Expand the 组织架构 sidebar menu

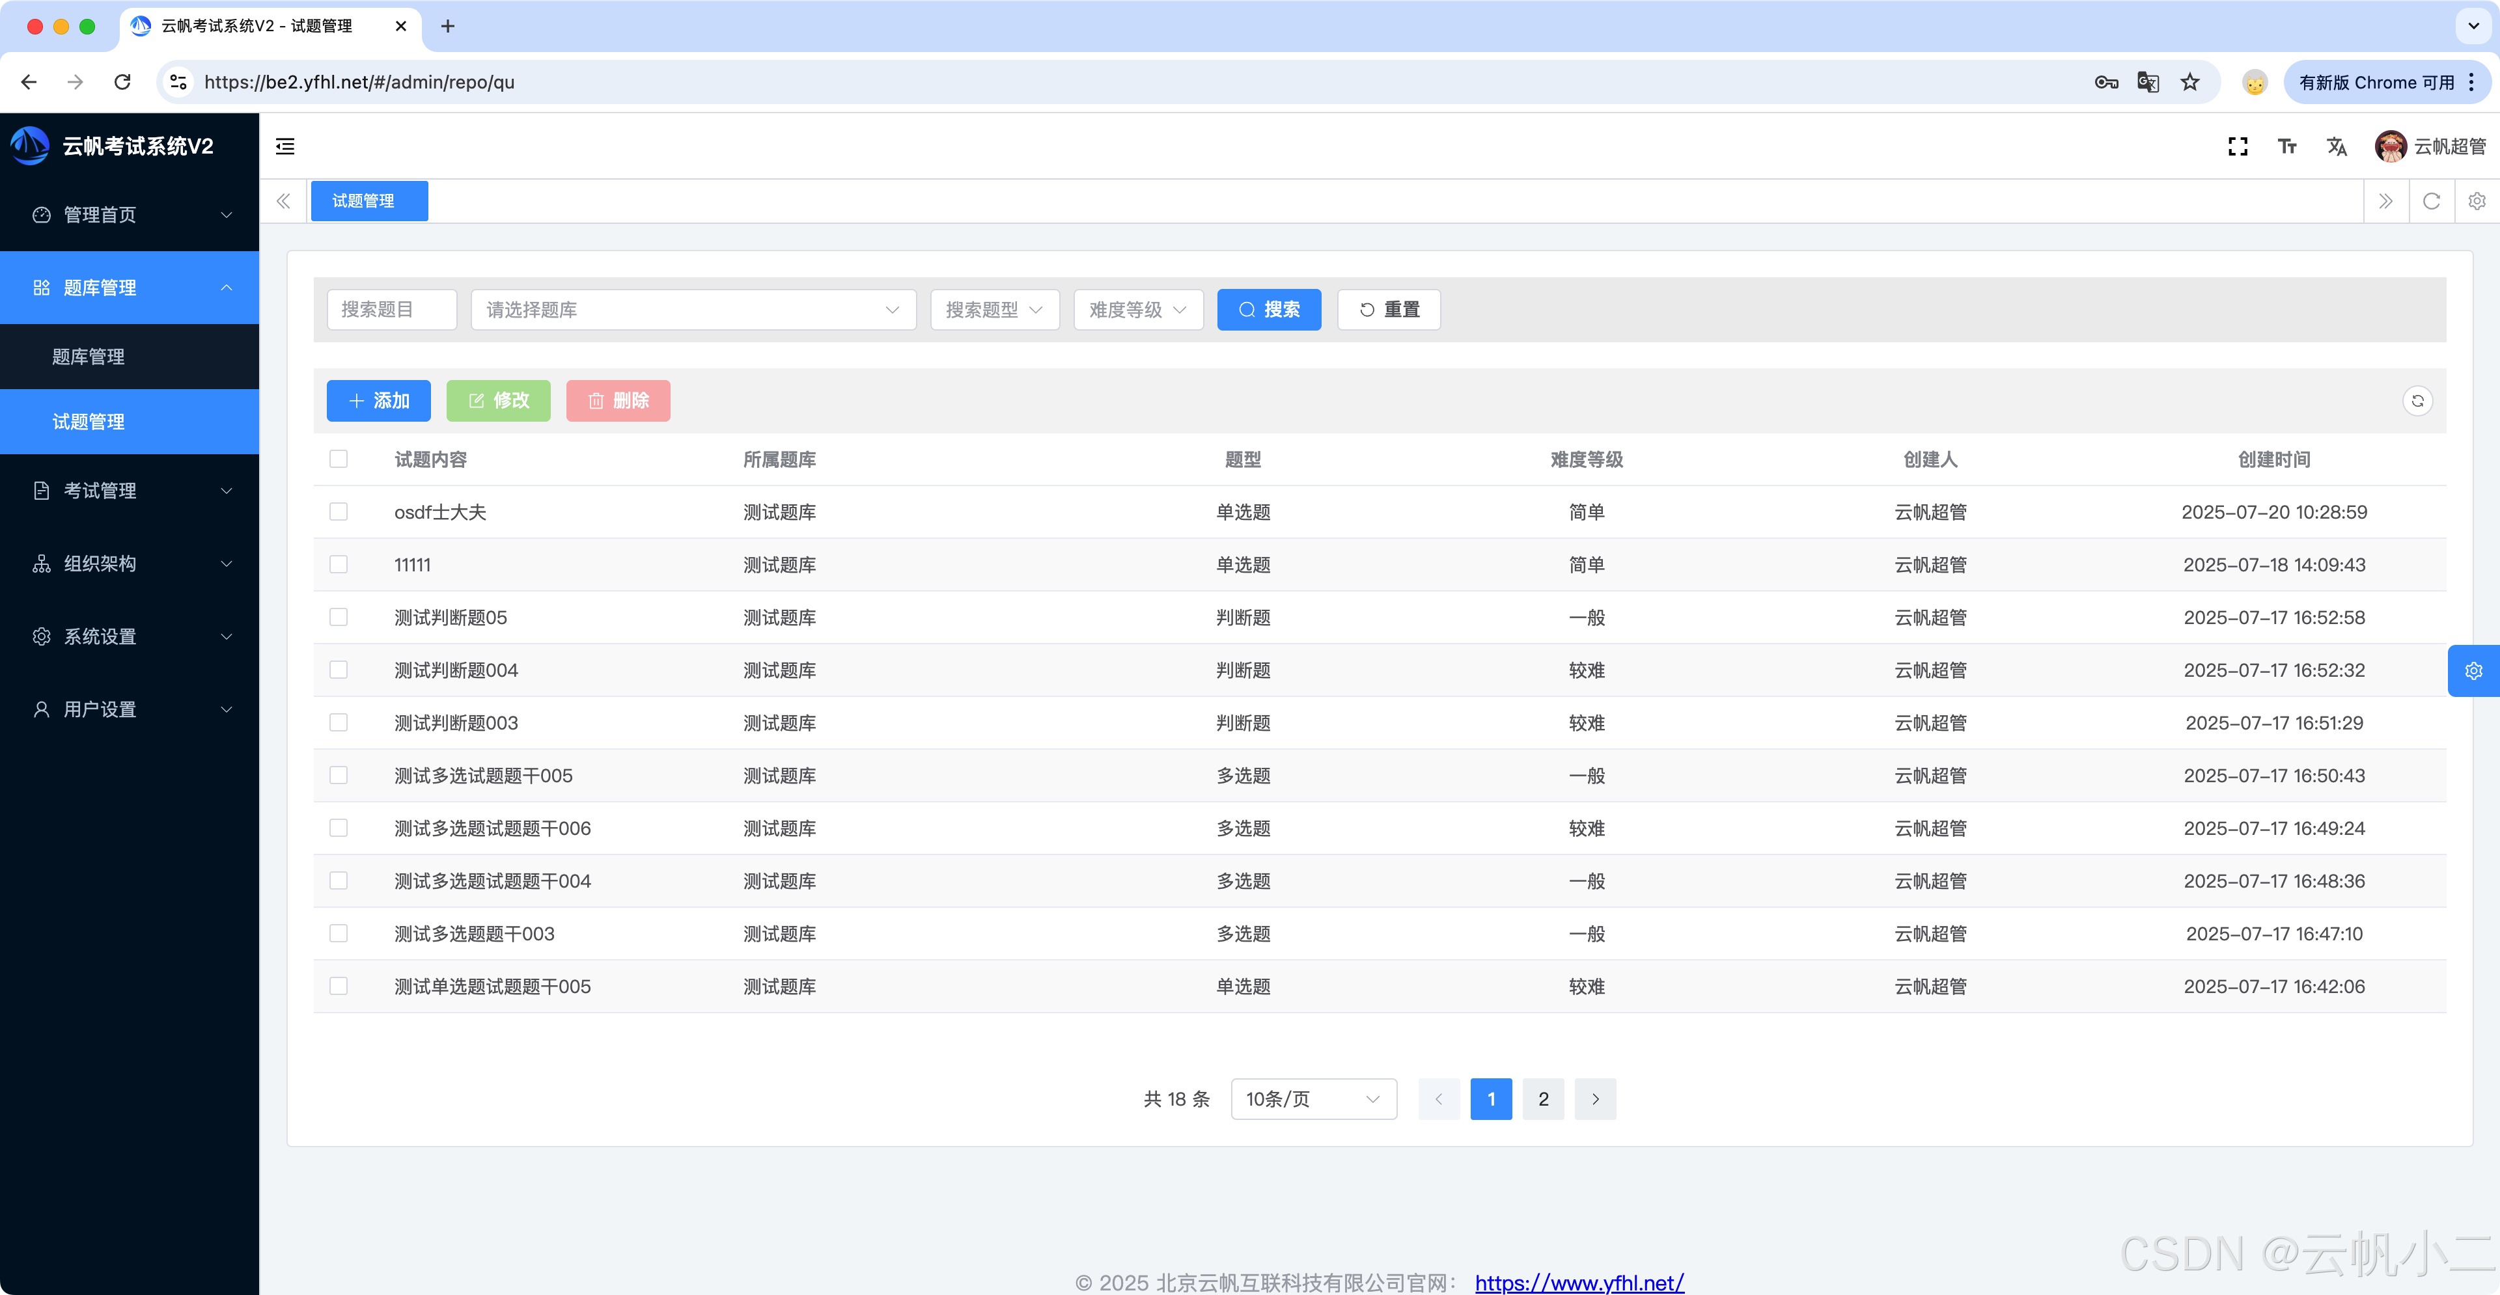click(130, 564)
